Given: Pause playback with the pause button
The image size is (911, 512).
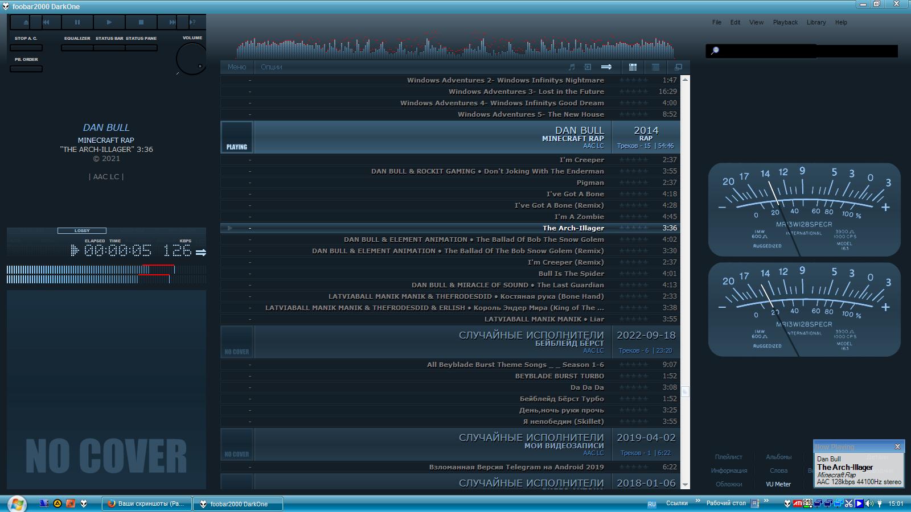Looking at the screenshot, I should tap(77, 22).
